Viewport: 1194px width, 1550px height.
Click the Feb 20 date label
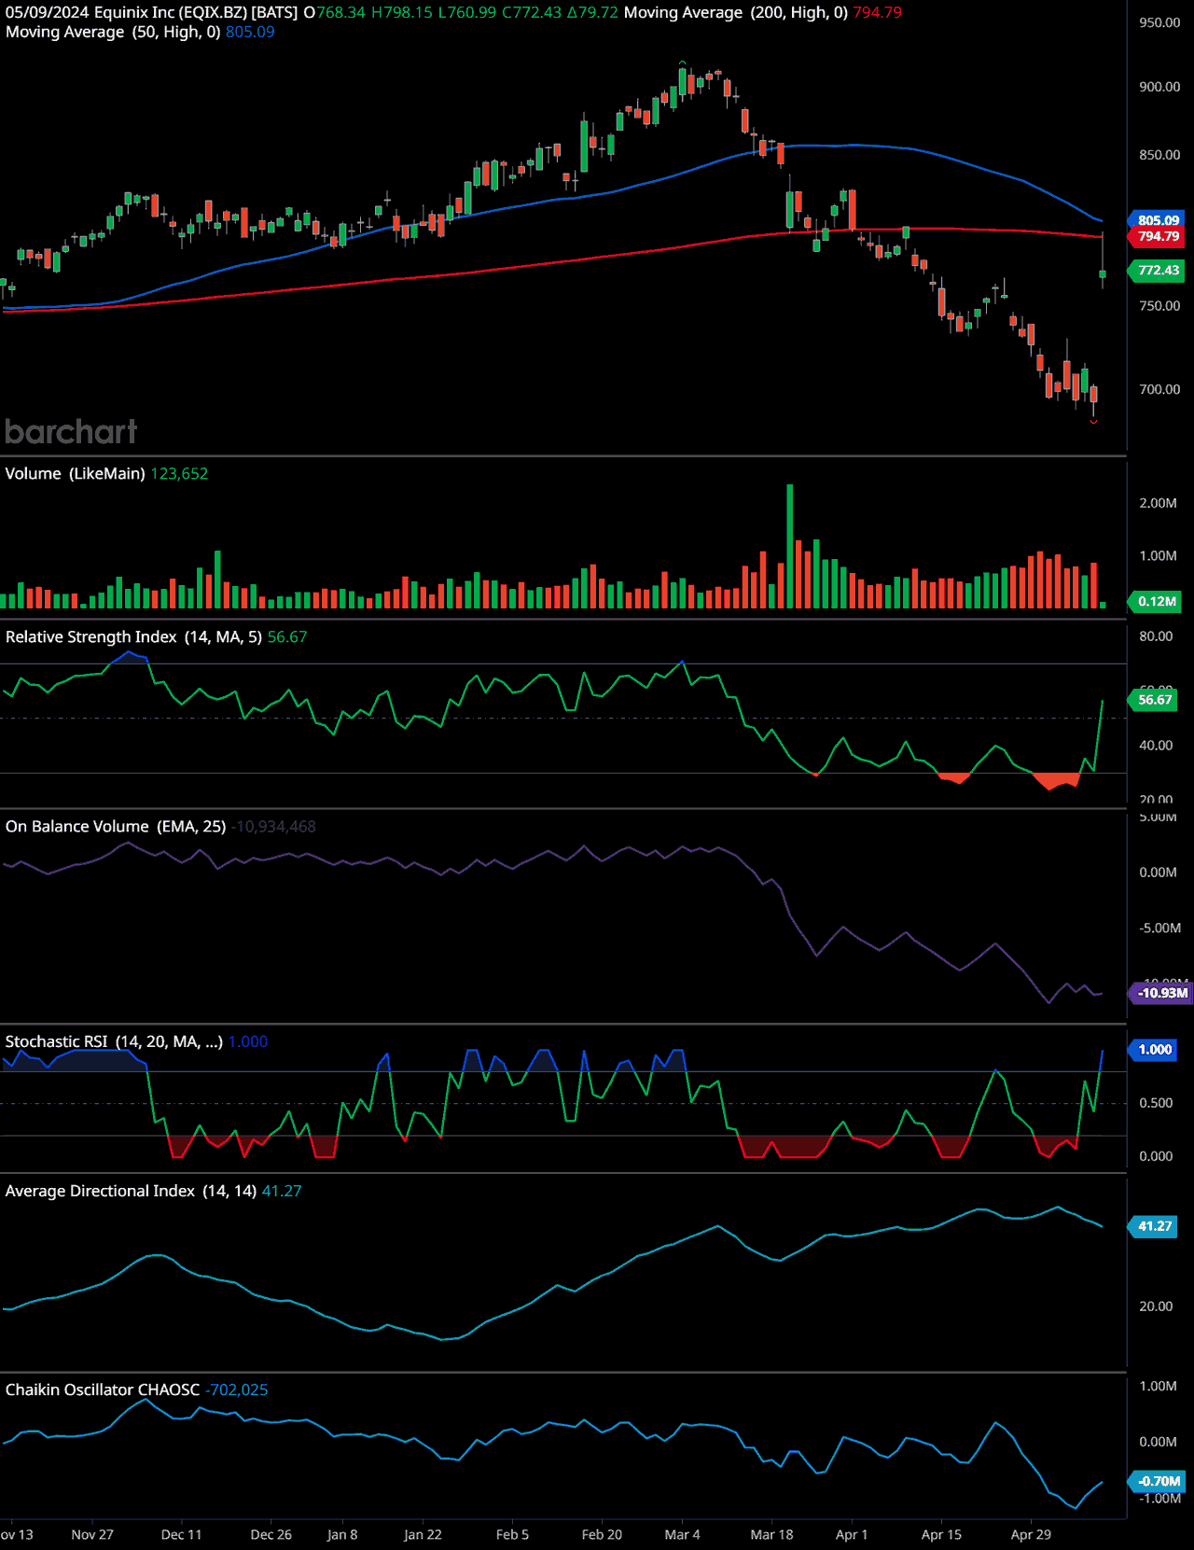[x=602, y=1535]
